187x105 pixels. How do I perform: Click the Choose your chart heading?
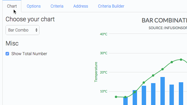click(30, 19)
